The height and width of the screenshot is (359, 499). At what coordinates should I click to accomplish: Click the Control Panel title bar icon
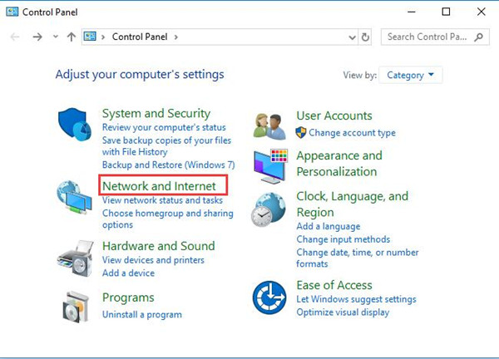pos(12,12)
